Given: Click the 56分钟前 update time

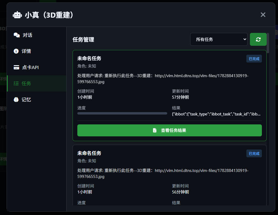Looking at the screenshot, I should pos(180,192).
